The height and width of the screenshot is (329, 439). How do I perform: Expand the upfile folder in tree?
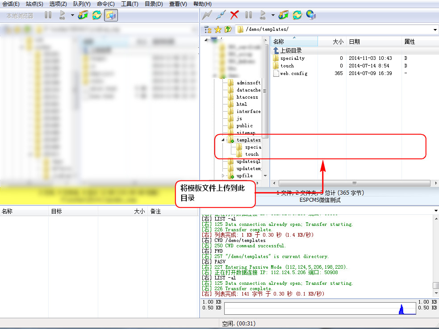(223, 176)
